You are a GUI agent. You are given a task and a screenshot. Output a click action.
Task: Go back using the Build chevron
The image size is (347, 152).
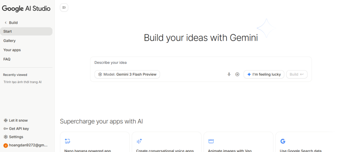(5, 23)
